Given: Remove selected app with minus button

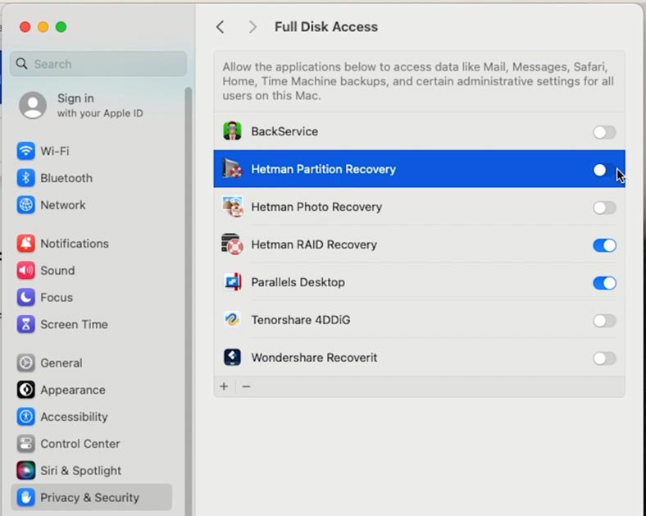Looking at the screenshot, I should (x=247, y=386).
